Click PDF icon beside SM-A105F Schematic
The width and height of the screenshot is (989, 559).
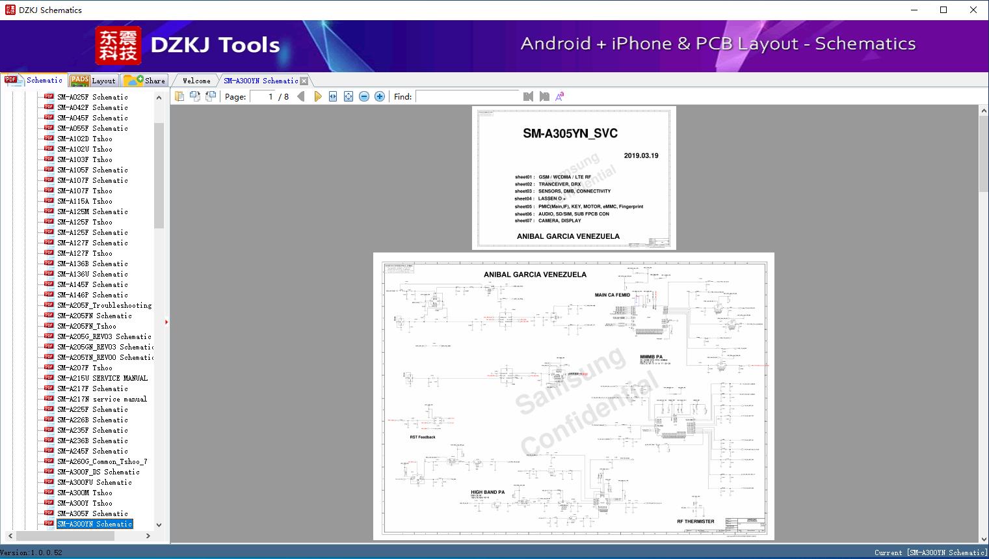49,169
